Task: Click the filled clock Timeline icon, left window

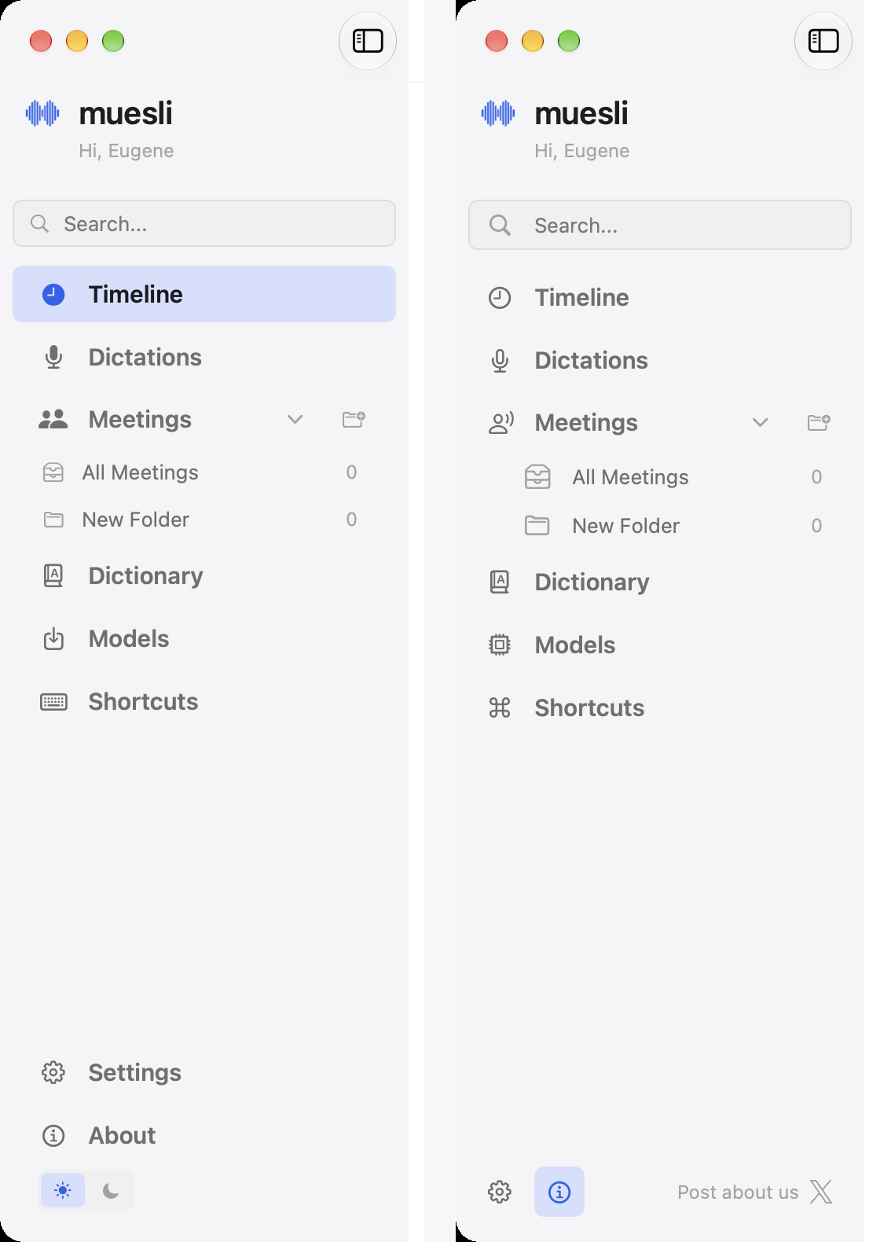Action: pos(53,294)
